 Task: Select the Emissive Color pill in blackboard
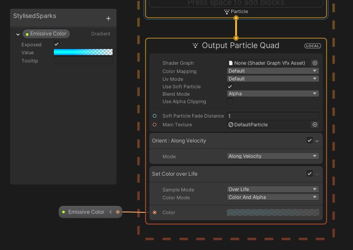46,34
